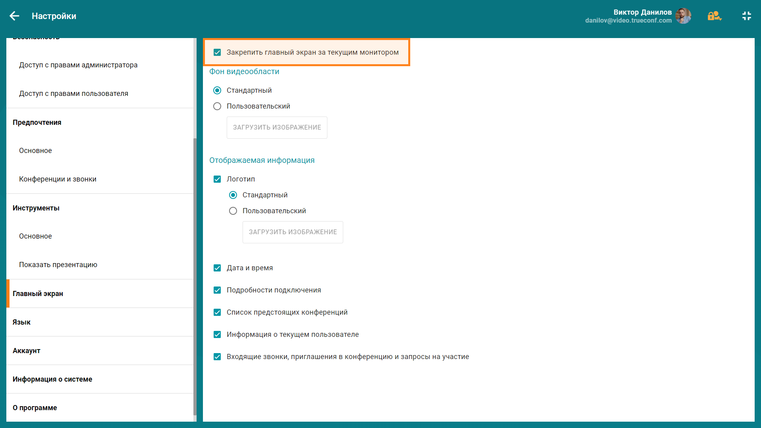Toggle Подробности подключения checkbox
Image resolution: width=761 pixels, height=428 pixels.
click(217, 290)
